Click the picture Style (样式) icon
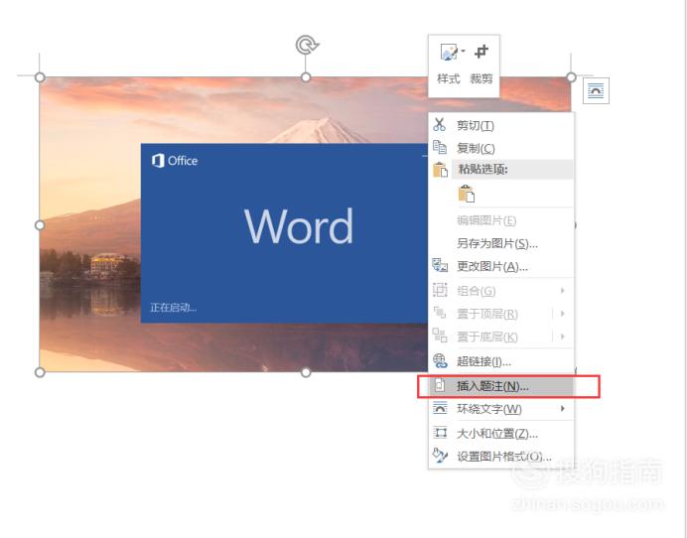 coord(449,53)
